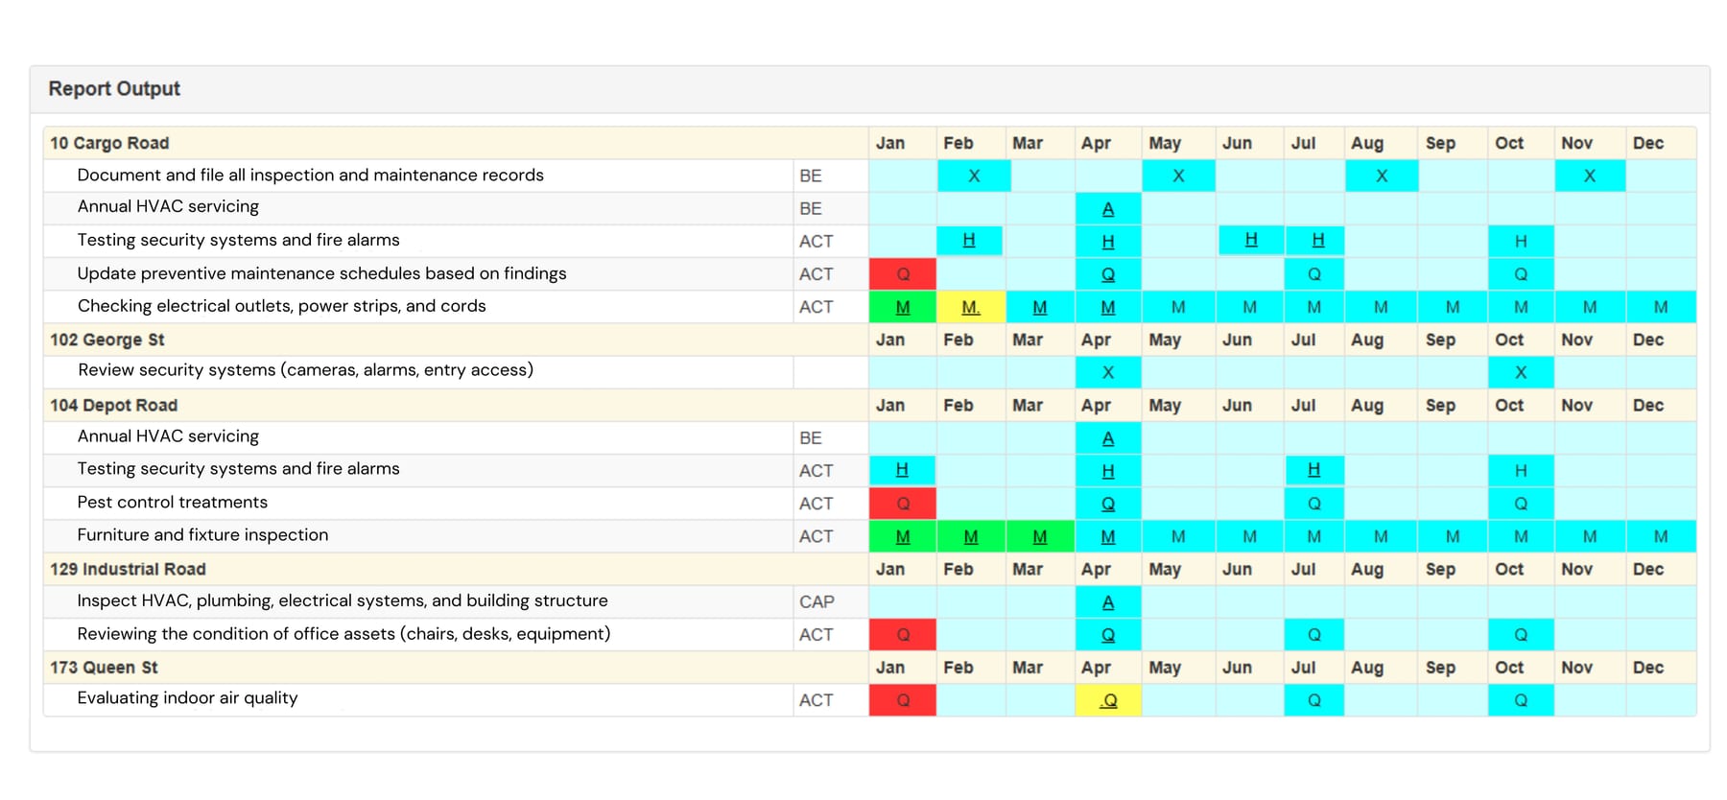The width and height of the screenshot is (1727, 800).
Task: Open April A link in Inspect HVAC, plumbing row
Action: click(x=1108, y=602)
